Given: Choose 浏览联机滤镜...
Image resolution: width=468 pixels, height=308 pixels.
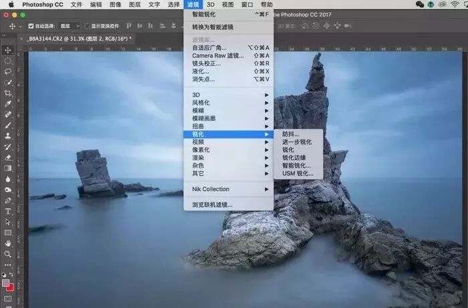Looking at the screenshot, I should (x=229, y=205).
